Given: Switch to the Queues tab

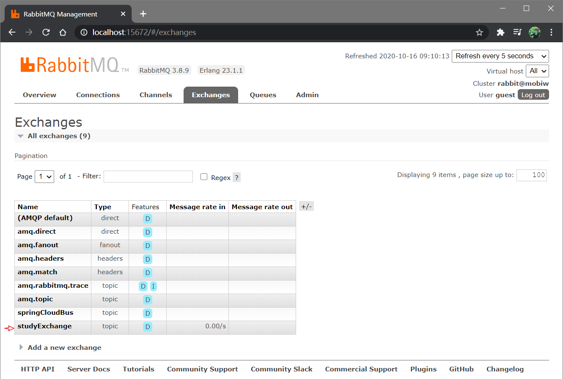Looking at the screenshot, I should pos(263,95).
